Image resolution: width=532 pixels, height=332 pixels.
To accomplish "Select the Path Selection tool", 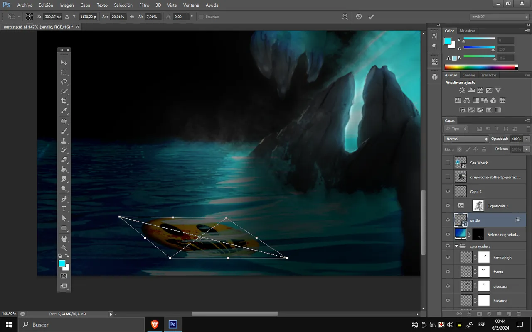I will tap(64, 218).
